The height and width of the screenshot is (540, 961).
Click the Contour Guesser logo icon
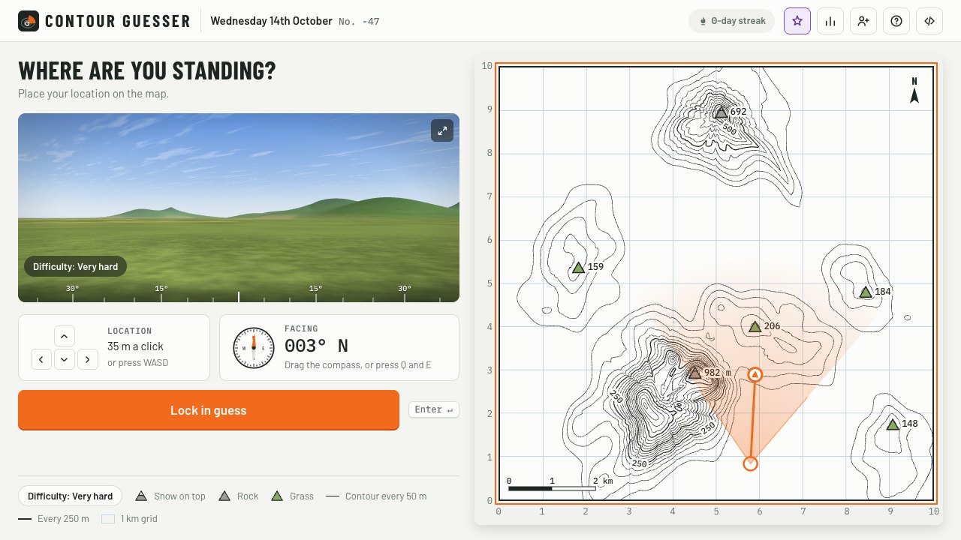tap(29, 21)
